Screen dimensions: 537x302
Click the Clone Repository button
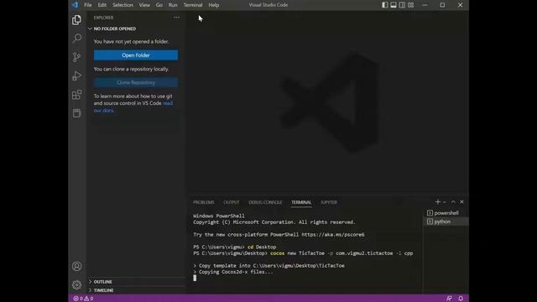pos(136,82)
